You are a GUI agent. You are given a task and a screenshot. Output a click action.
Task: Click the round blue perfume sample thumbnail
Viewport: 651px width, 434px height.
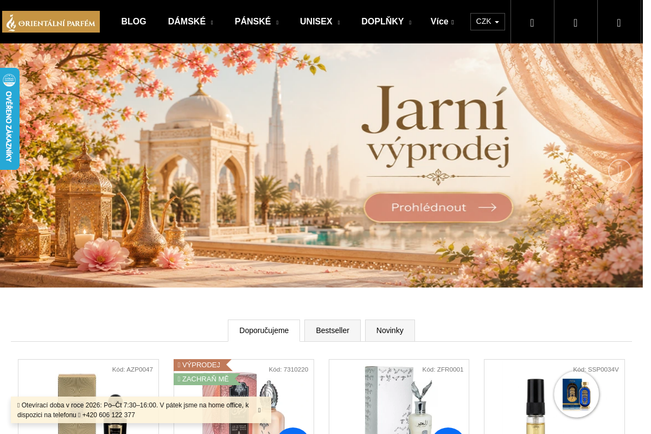coord(577,394)
